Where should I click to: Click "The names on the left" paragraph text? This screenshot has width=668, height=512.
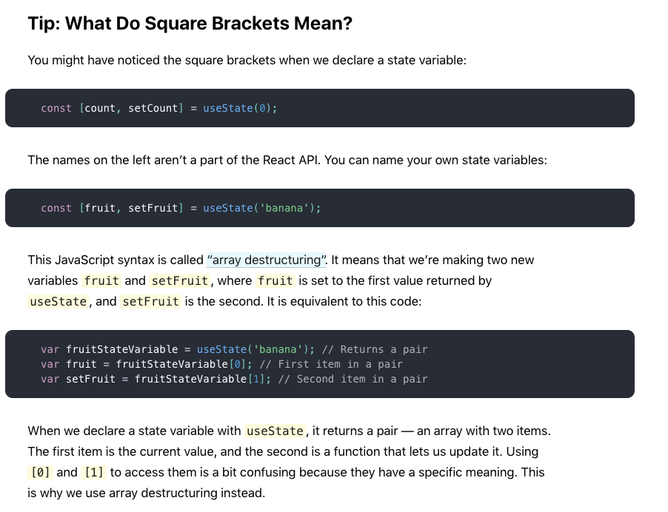(287, 160)
